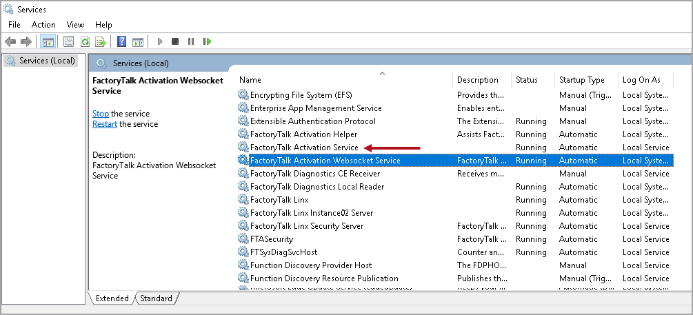Sort by the Startup Type column header
Image resolution: width=693 pixels, height=315 pixels.
(x=581, y=80)
